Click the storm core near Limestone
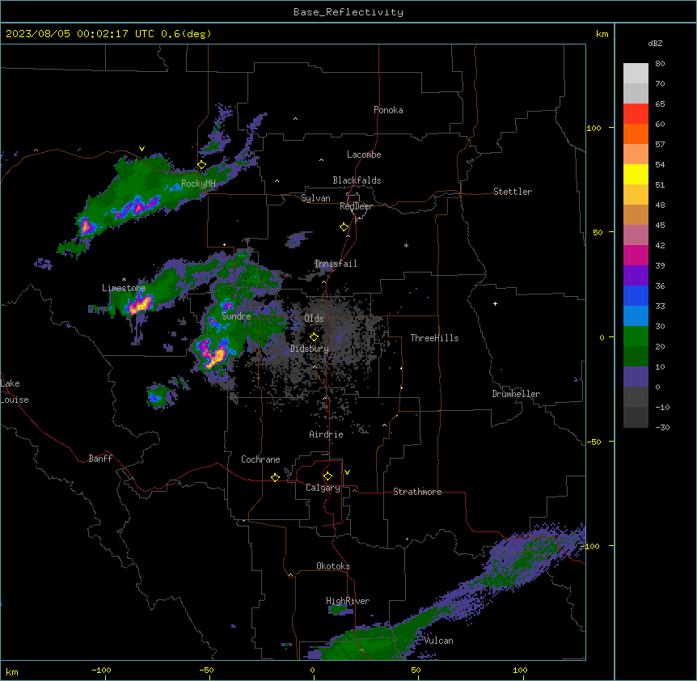 pyautogui.click(x=139, y=305)
